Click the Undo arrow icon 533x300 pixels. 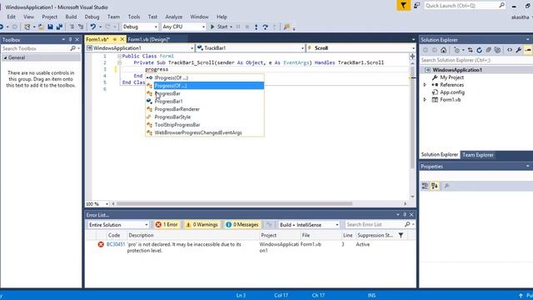(x=92, y=27)
